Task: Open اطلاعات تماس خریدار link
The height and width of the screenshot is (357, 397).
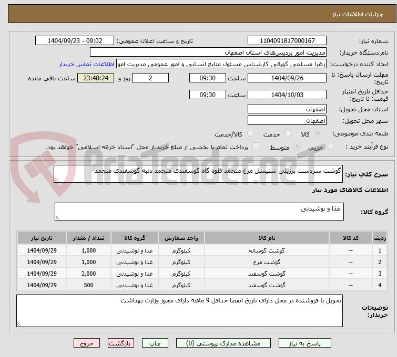Action: [87, 64]
